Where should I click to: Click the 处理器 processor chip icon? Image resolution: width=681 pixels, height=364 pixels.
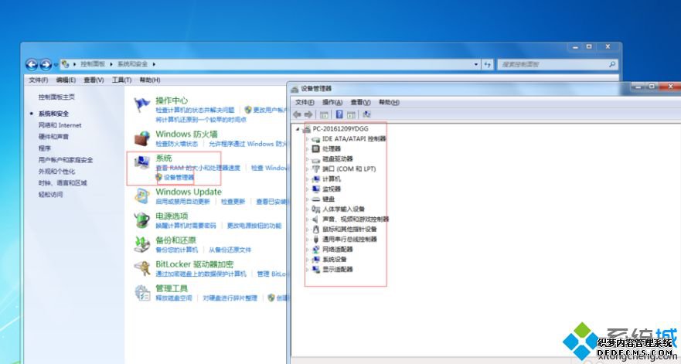315,148
